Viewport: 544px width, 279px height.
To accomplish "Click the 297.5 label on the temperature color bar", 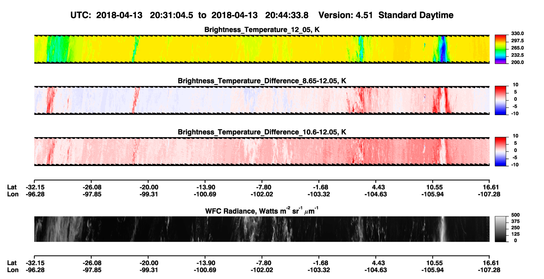I will [518, 41].
